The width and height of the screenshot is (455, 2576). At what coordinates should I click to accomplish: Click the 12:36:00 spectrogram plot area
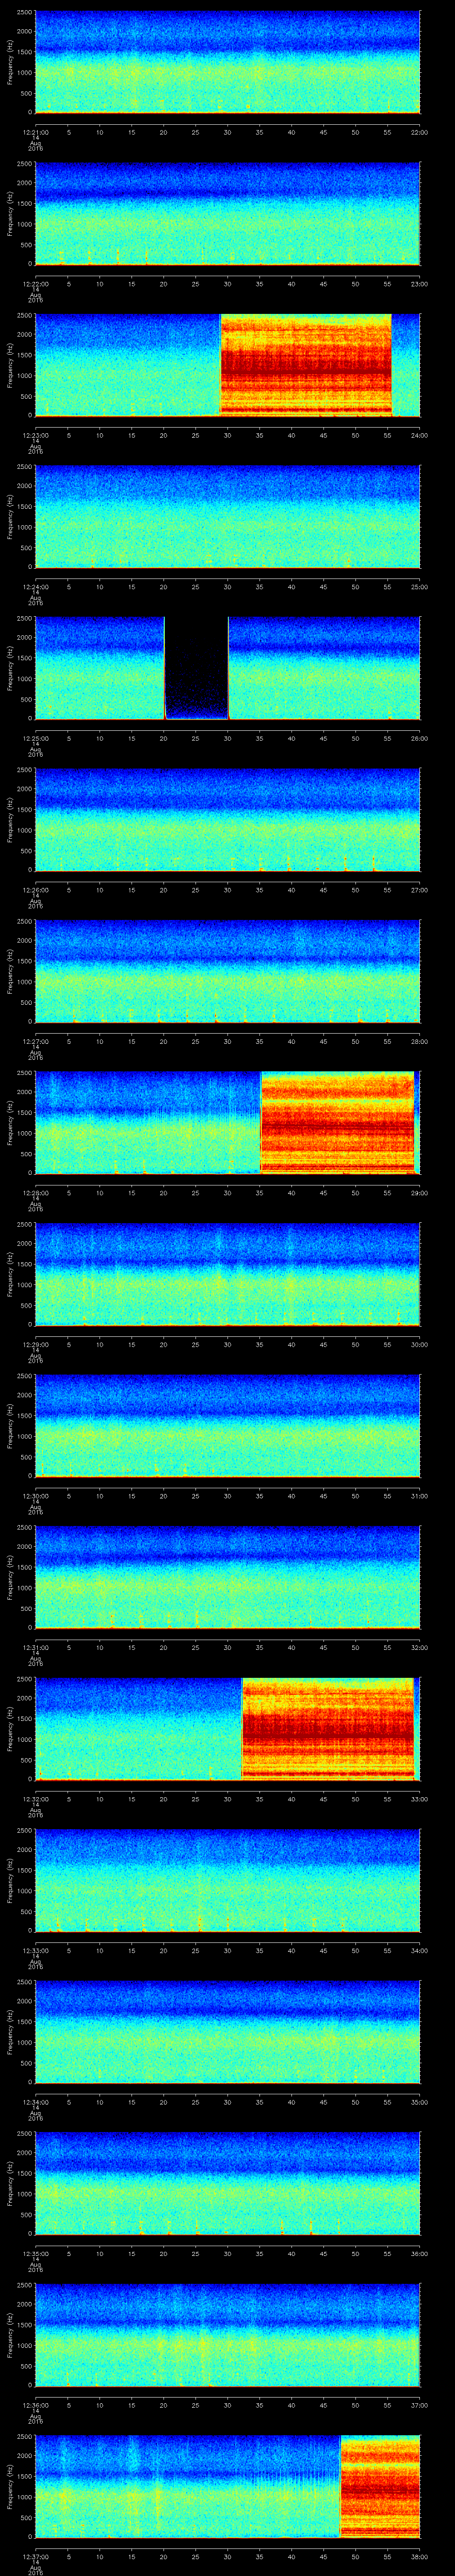click(227, 2334)
